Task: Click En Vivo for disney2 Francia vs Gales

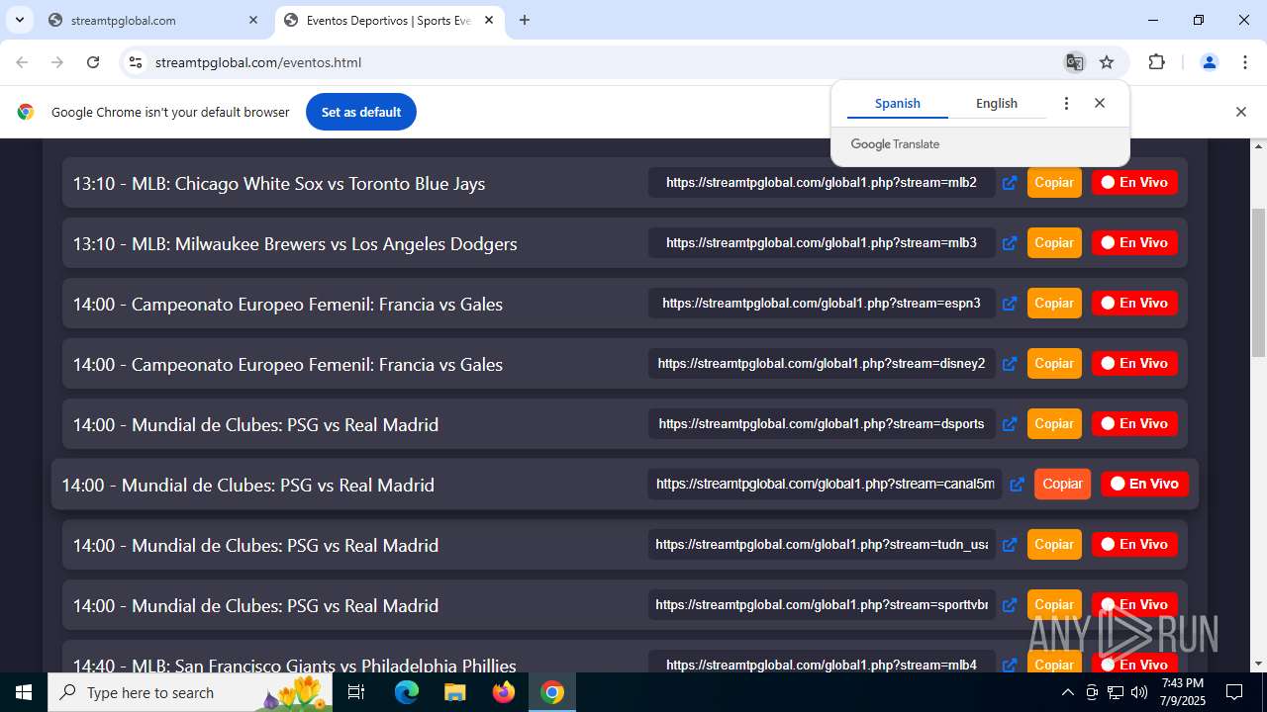Action: click(1134, 364)
